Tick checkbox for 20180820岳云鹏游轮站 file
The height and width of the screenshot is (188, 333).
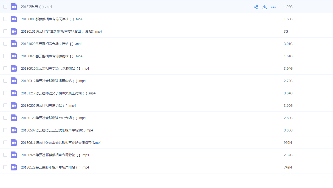point(5,56)
